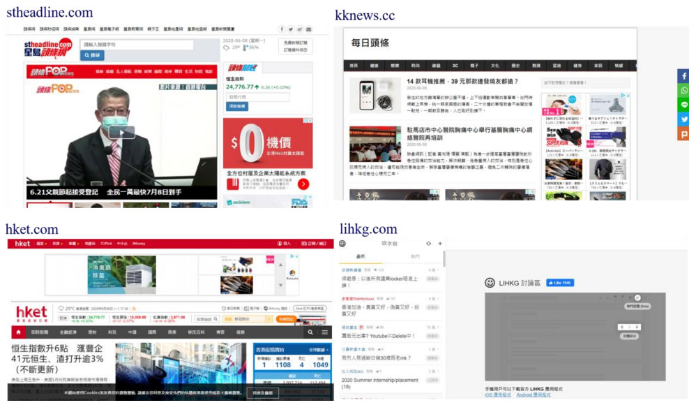Image resolution: width=696 pixels, height=405 pixels.
Task: Open 中國 section in hket navigation
Action: click(x=133, y=332)
